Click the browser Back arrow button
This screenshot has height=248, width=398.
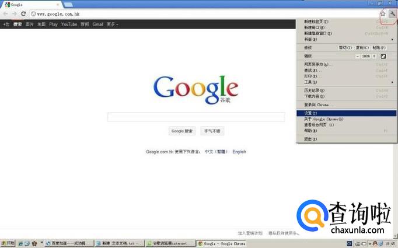click(x=5, y=13)
